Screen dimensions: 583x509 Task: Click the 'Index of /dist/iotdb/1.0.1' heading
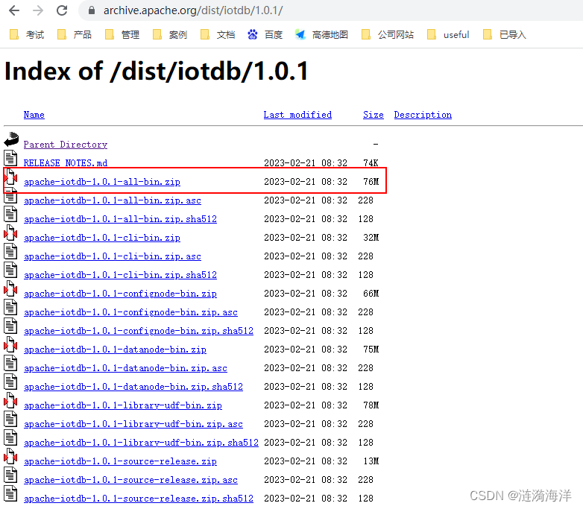tap(157, 71)
